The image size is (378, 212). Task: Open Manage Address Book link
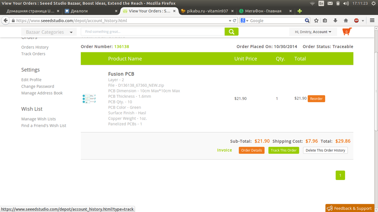42,93
